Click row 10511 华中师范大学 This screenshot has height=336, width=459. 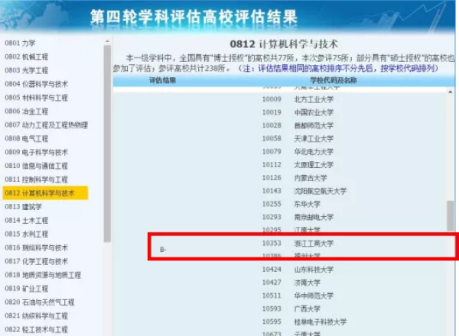click(x=298, y=296)
